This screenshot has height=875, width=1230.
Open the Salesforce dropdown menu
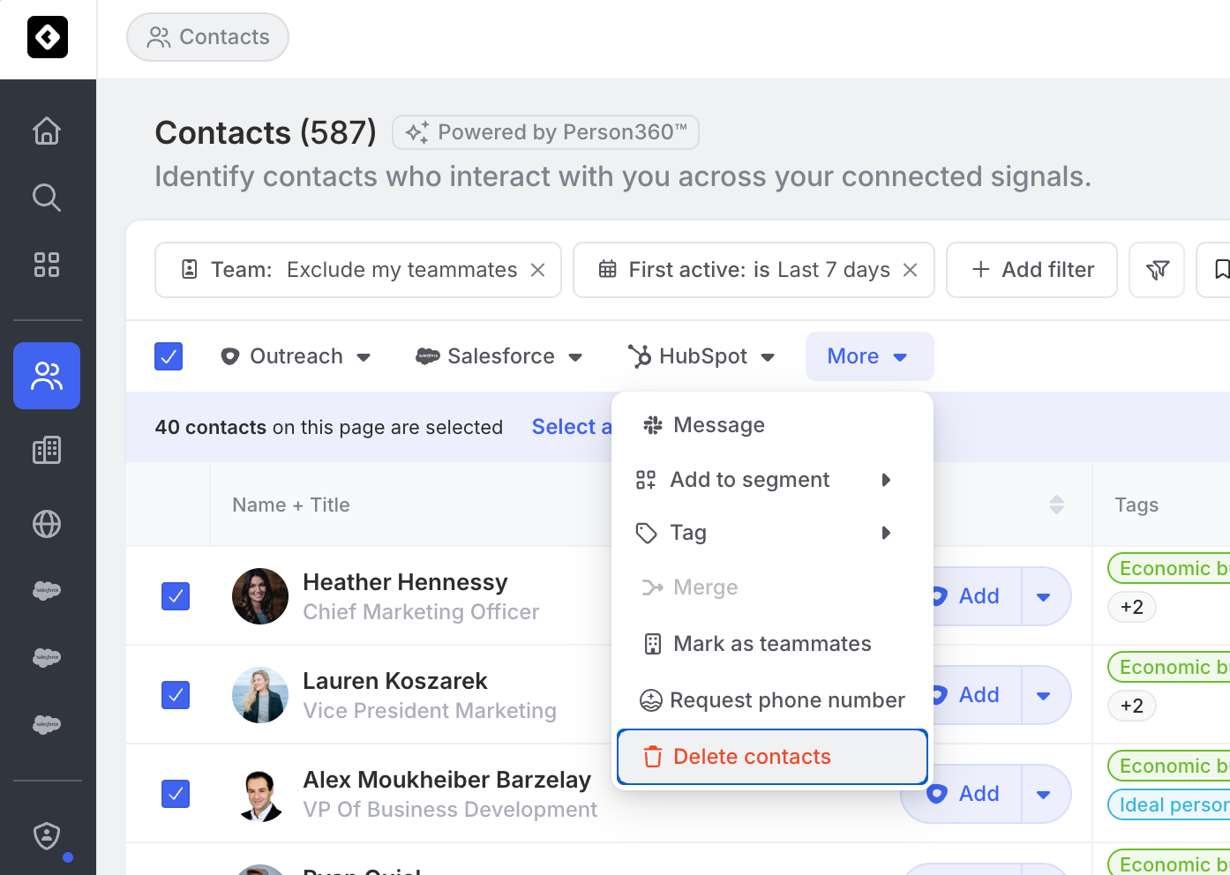click(x=499, y=356)
